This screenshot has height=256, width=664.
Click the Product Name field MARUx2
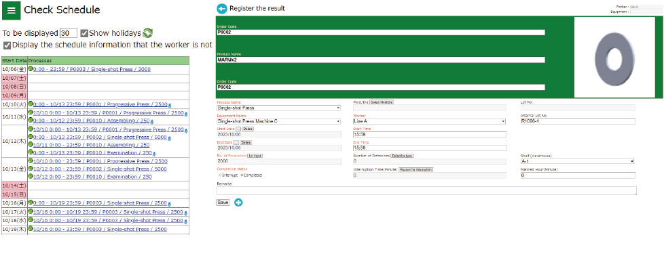click(x=381, y=60)
